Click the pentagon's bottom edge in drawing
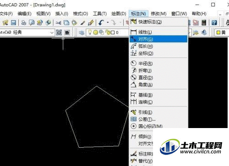The image size is (229, 166). pos(99,147)
